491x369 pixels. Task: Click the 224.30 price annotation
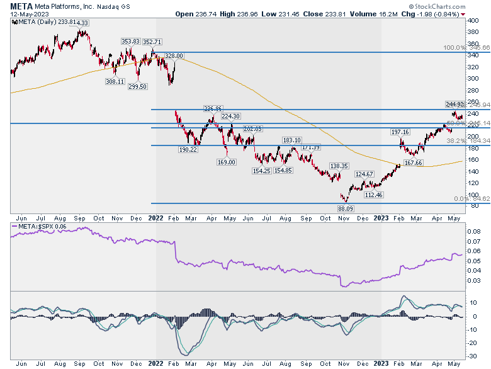pos(231,116)
